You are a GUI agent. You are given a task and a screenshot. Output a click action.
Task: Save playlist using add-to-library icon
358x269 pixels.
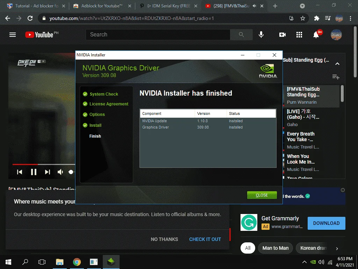[x=336, y=77]
